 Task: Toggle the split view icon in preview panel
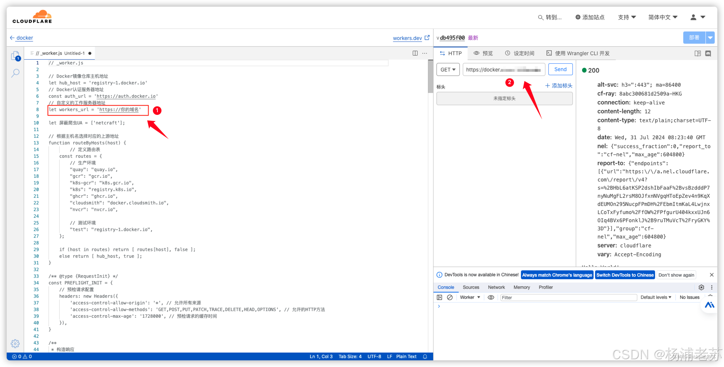698,53
